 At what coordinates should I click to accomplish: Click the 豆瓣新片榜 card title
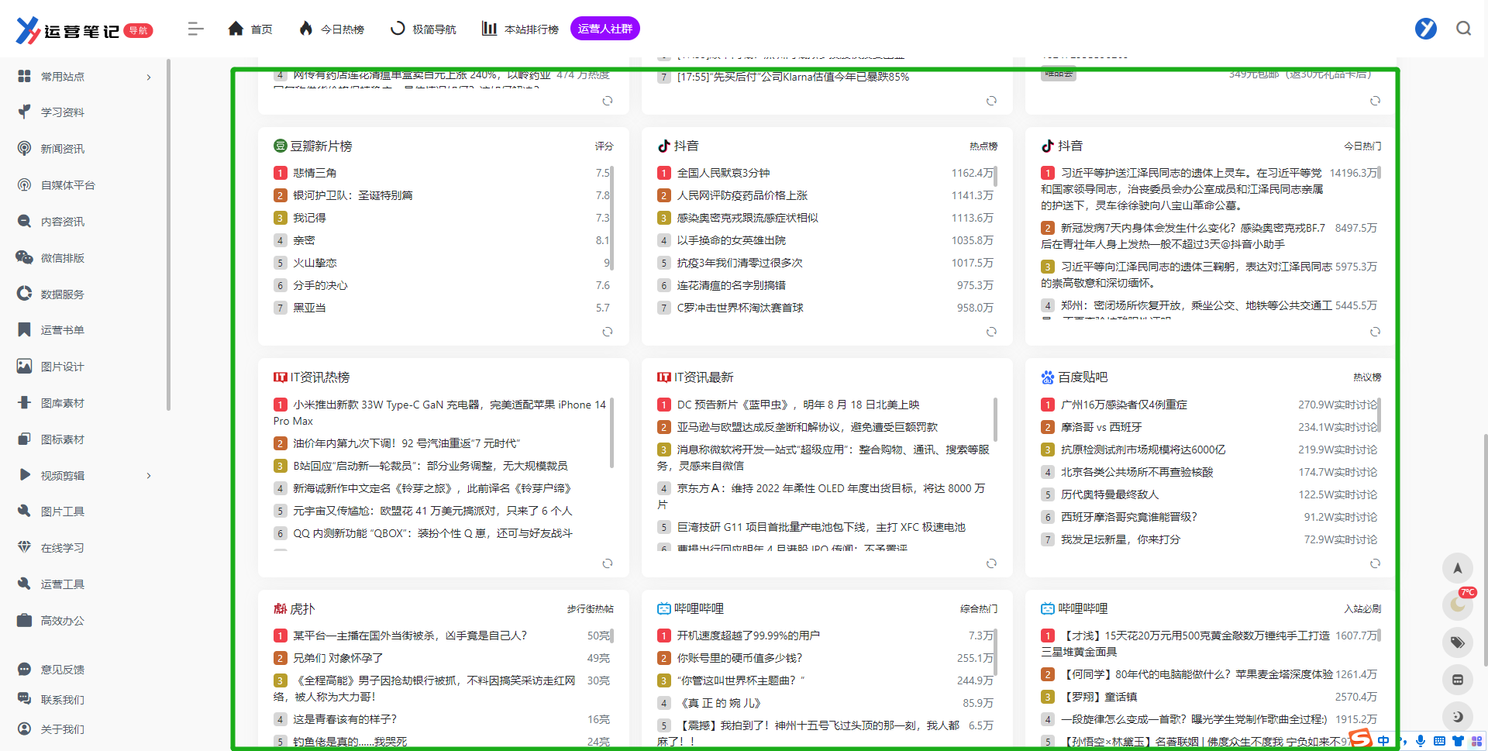(321, 146)
